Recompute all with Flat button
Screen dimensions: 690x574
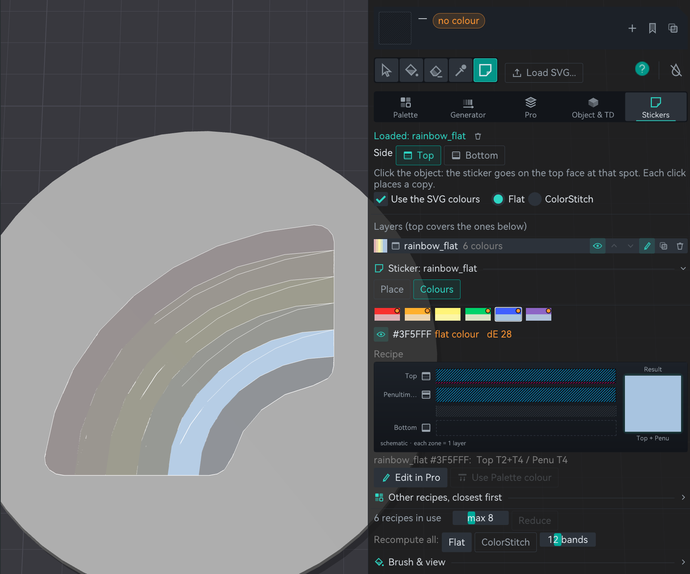[x=456, y=542]
